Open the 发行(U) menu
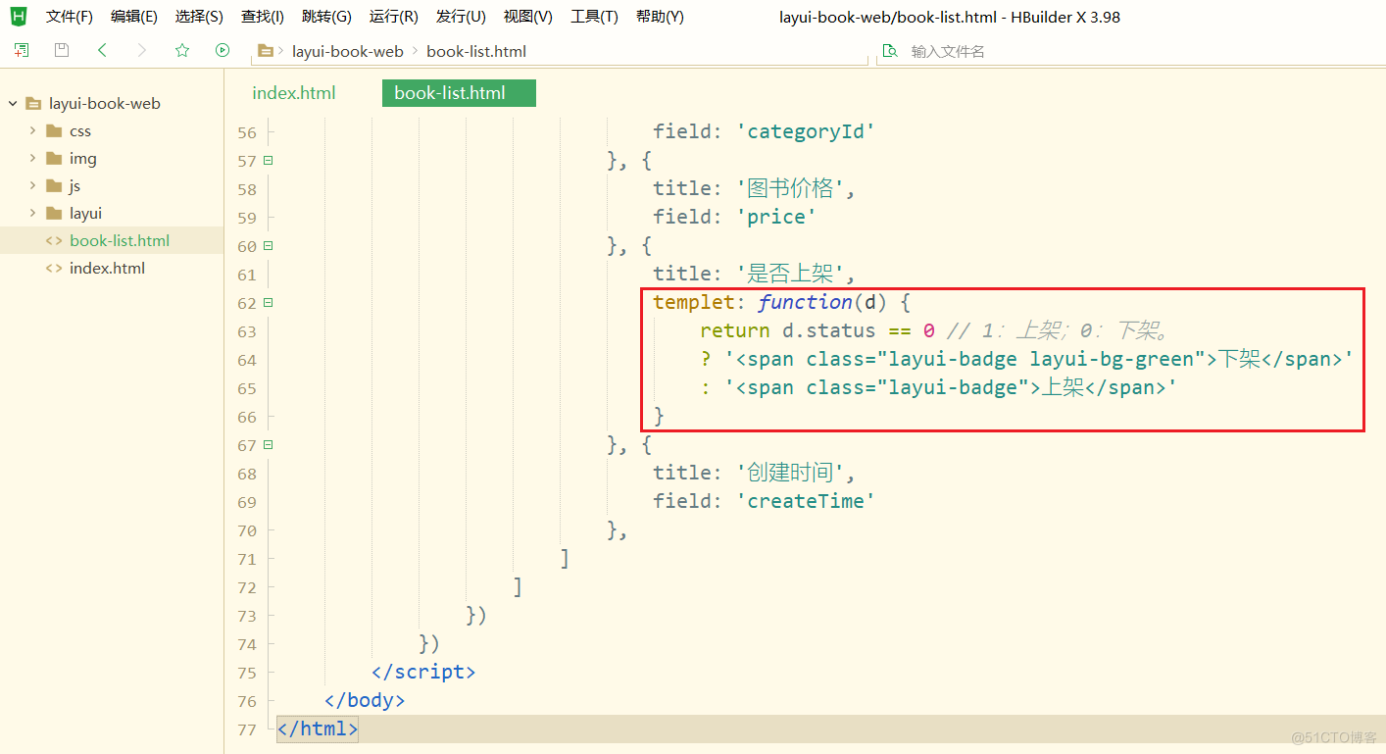Image resolution: width=1386 pixels, height=754 pixels. coord(461,17)
